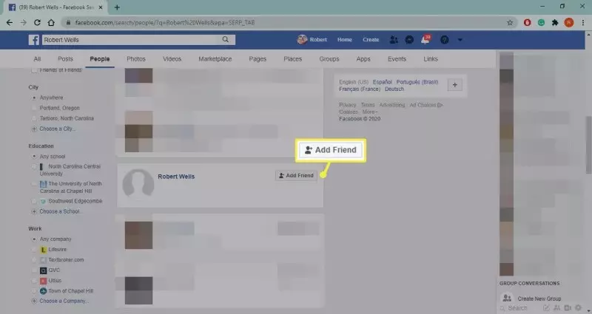Open the friend requests icon

pos(394,40)
